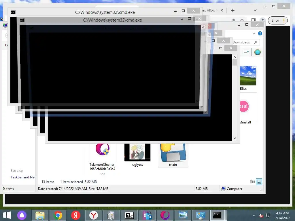Click the .NET installer taskbar icon
The width and height of the screenshot is (295, 221).
tap(147, 215)
